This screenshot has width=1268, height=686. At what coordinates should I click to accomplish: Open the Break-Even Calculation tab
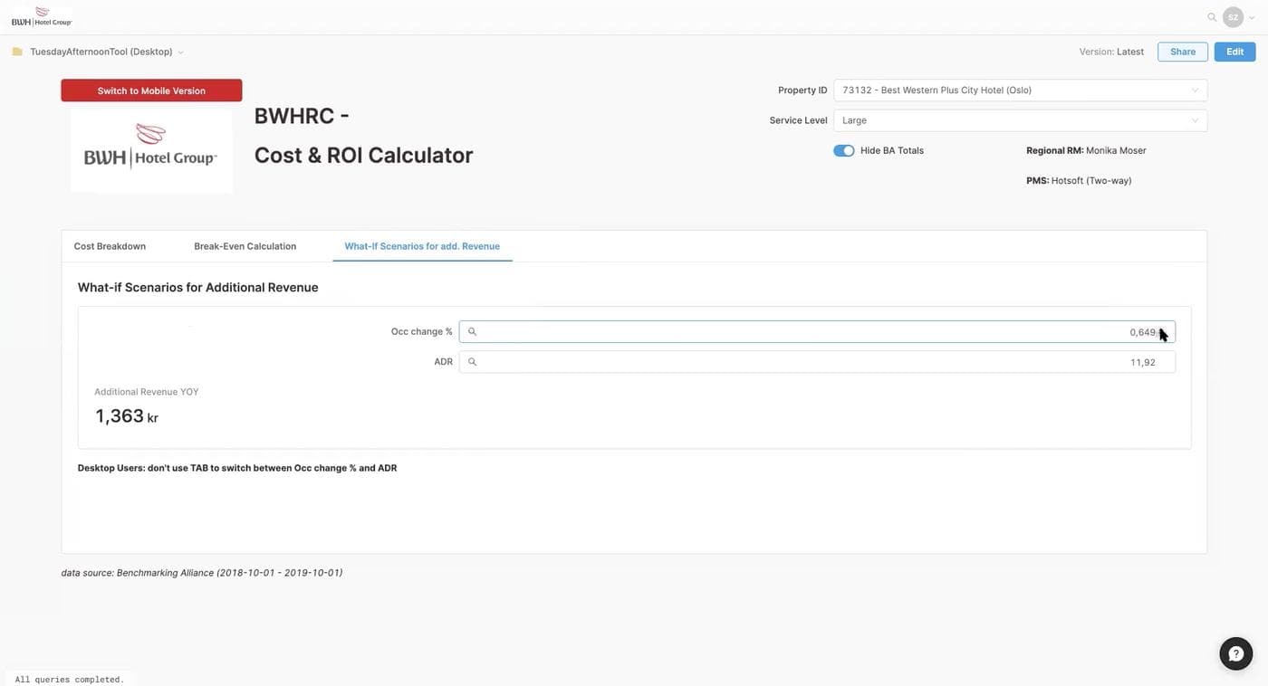click(x=245, y=246)
